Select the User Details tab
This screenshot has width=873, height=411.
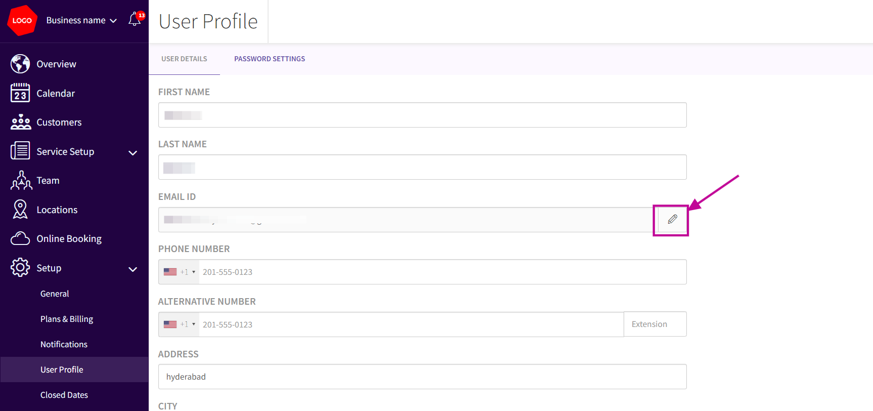pyautogui.click(x=184, y=59)
